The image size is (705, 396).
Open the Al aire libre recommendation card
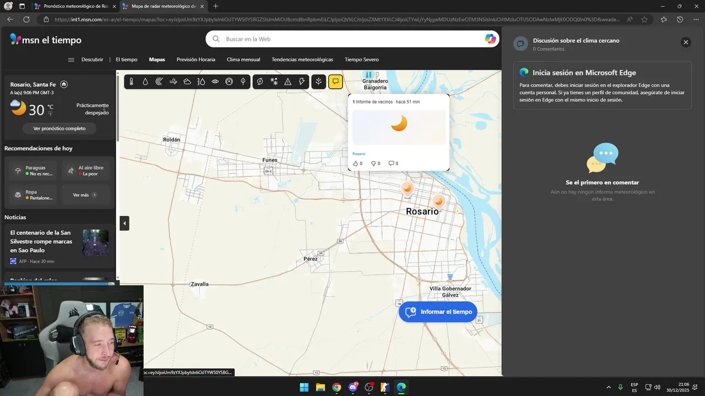85,170
